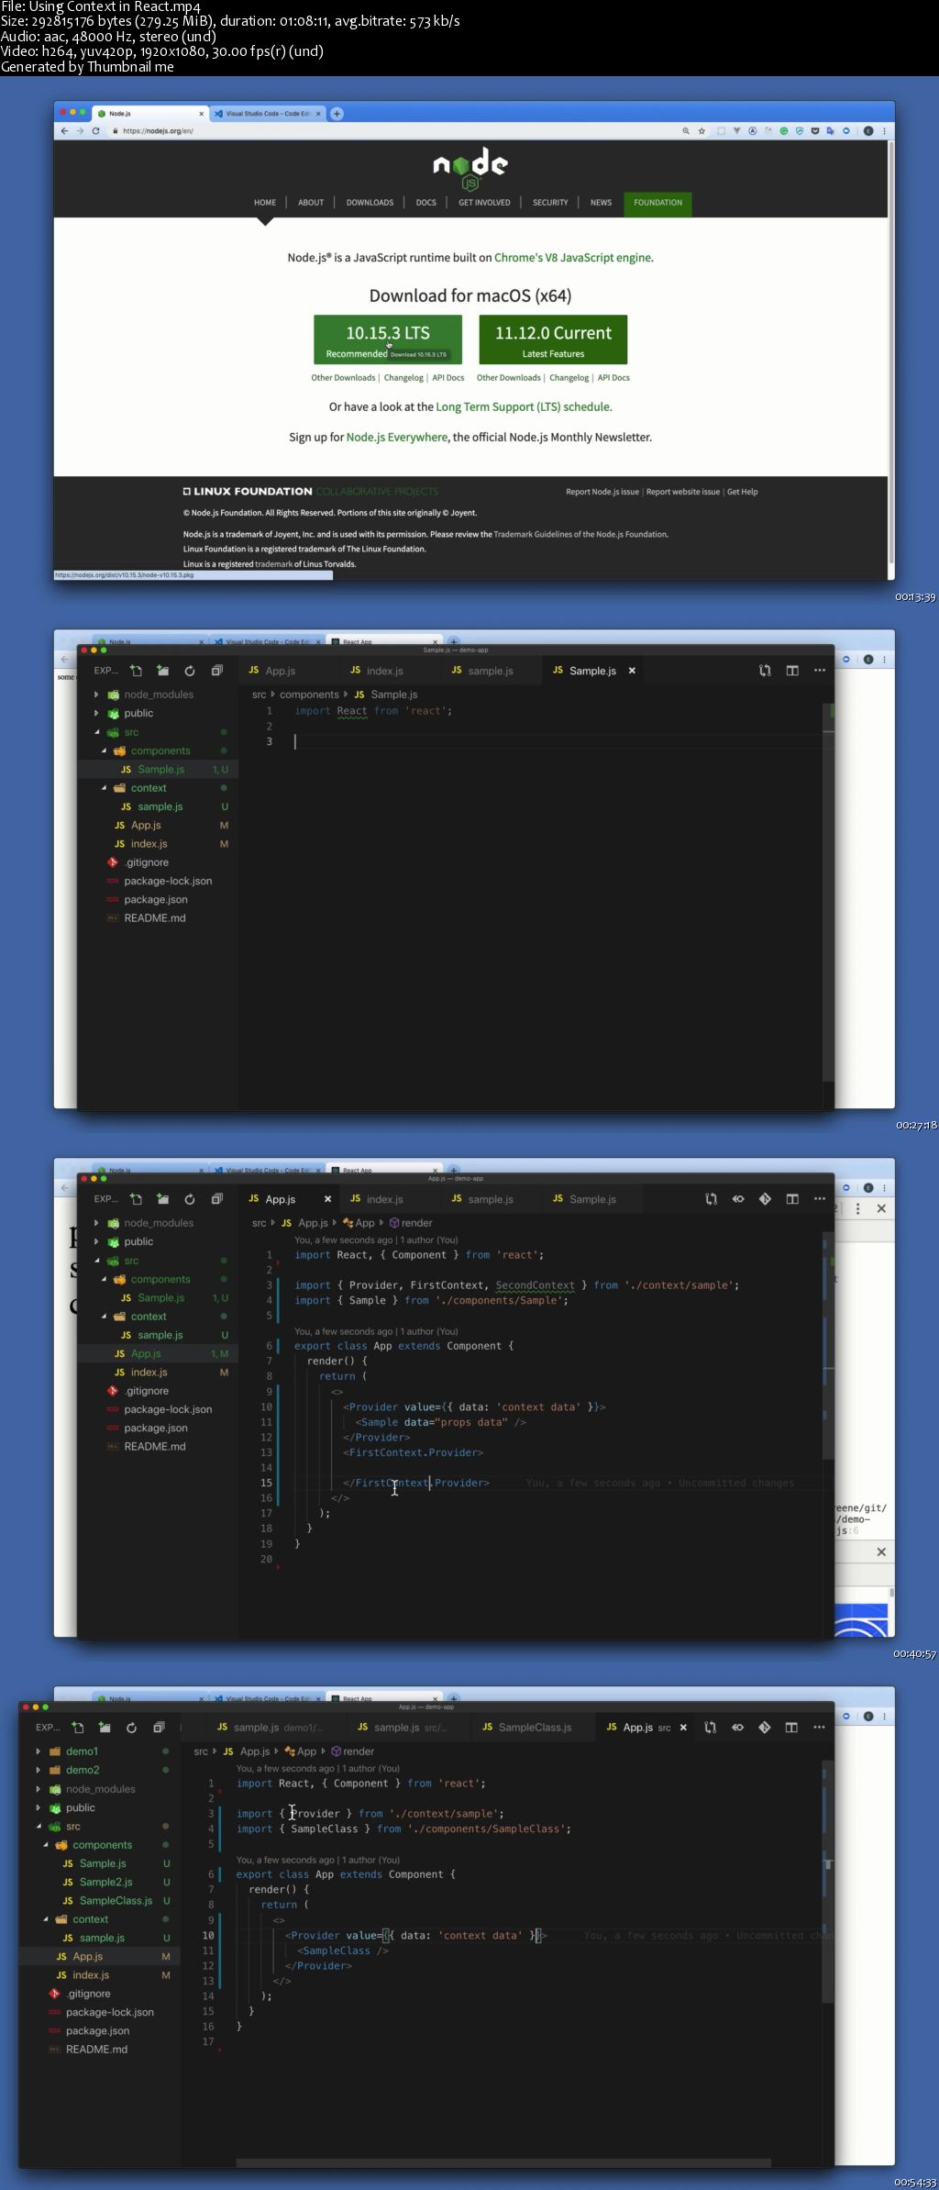Open SampleClass.js in the explorer tree
This screenshot has height=2190, width=939.
point(116,1900)
